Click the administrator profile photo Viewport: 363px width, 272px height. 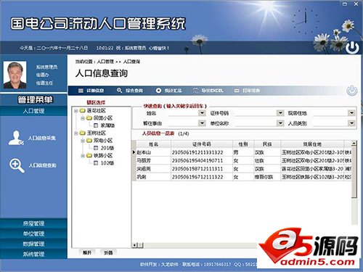[x=15, y=75]
